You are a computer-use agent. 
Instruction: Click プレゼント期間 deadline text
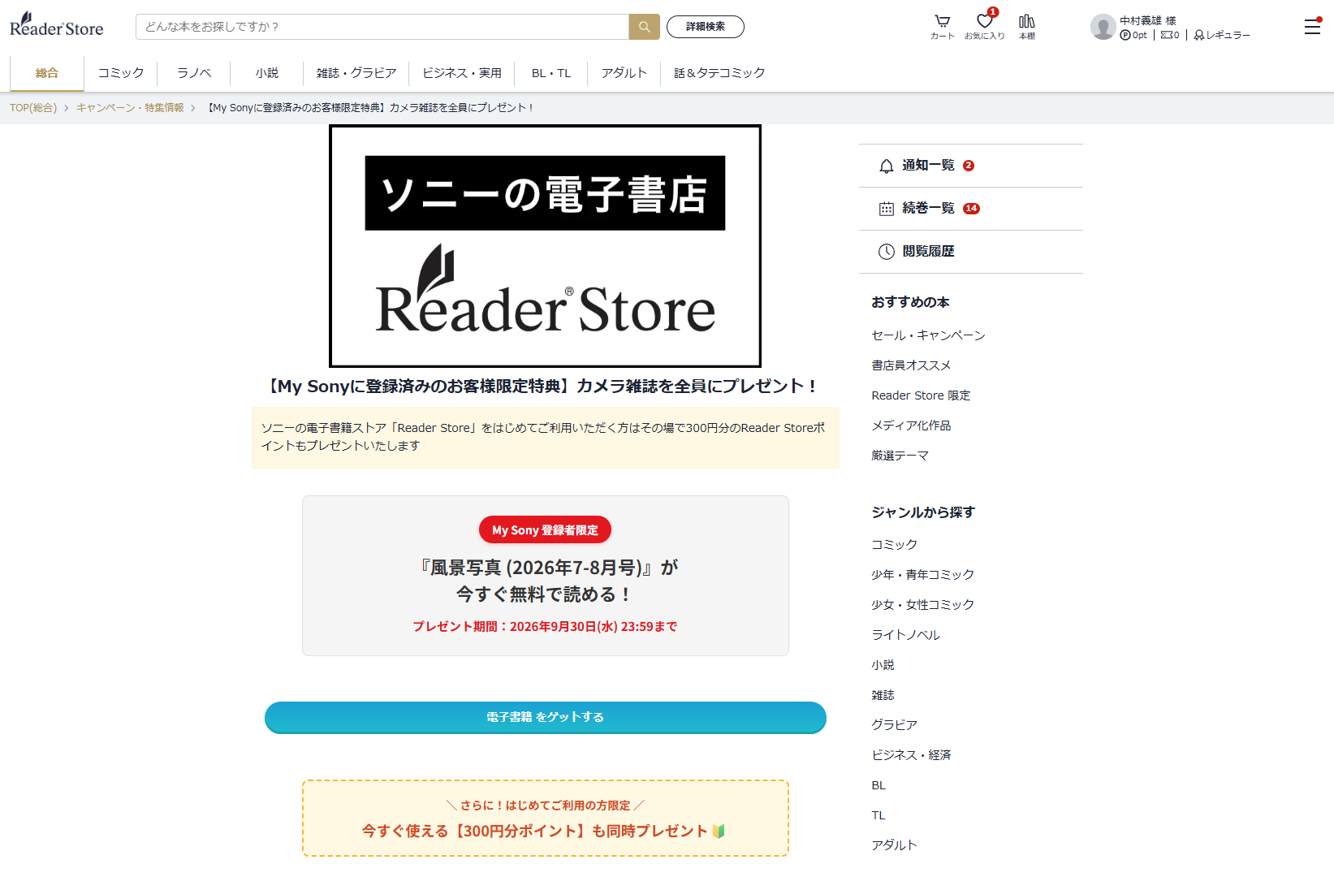coord(545,627)
